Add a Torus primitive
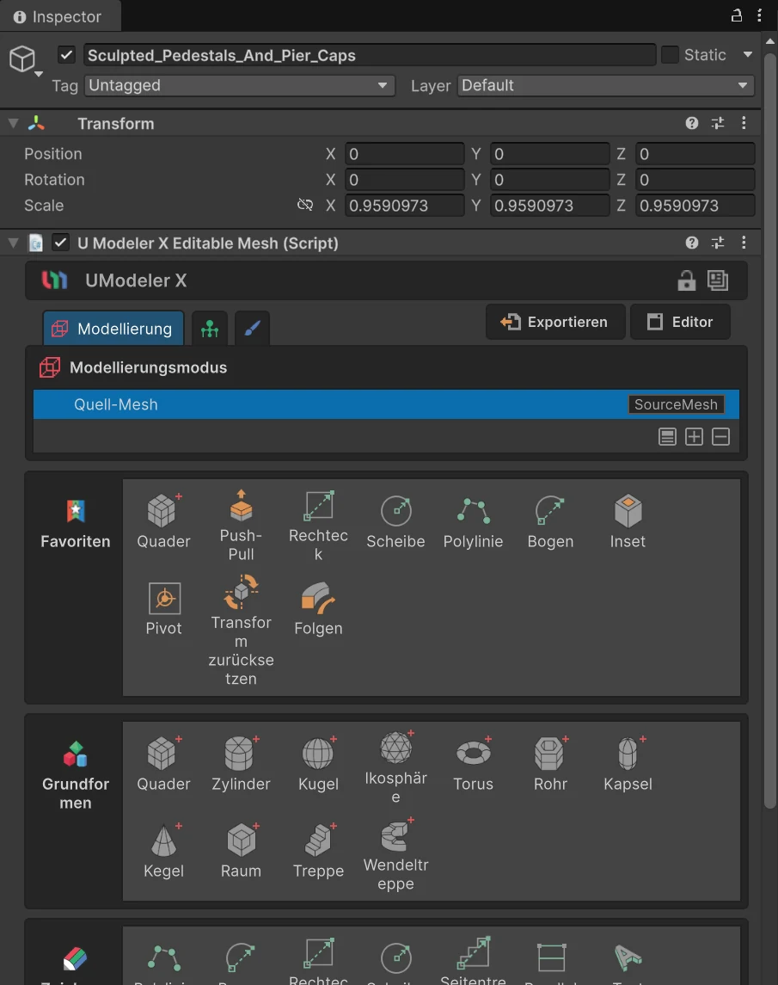This screenshot has height=985, width=778. click(473, 764)
